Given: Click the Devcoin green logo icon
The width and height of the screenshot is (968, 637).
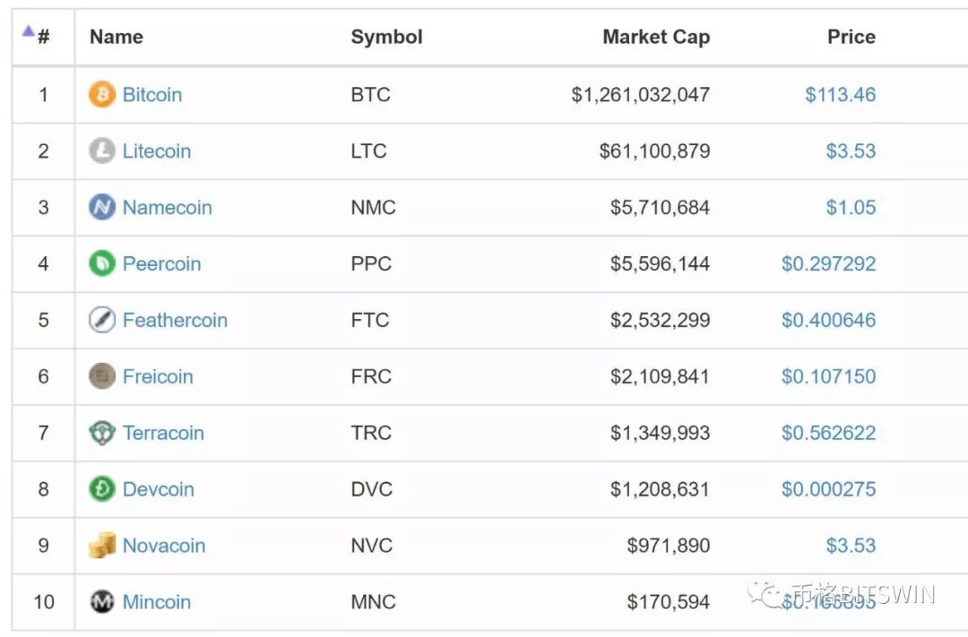Looking at the screenshot, I should pos(102,489).
